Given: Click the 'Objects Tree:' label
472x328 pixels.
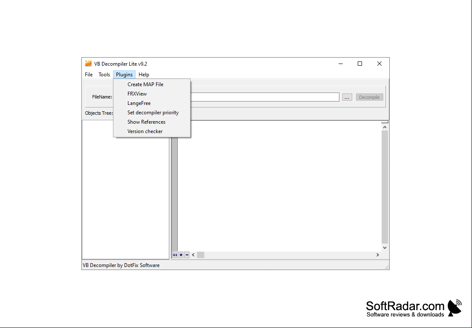Looking at the screenshot, I should click(99, 113).
